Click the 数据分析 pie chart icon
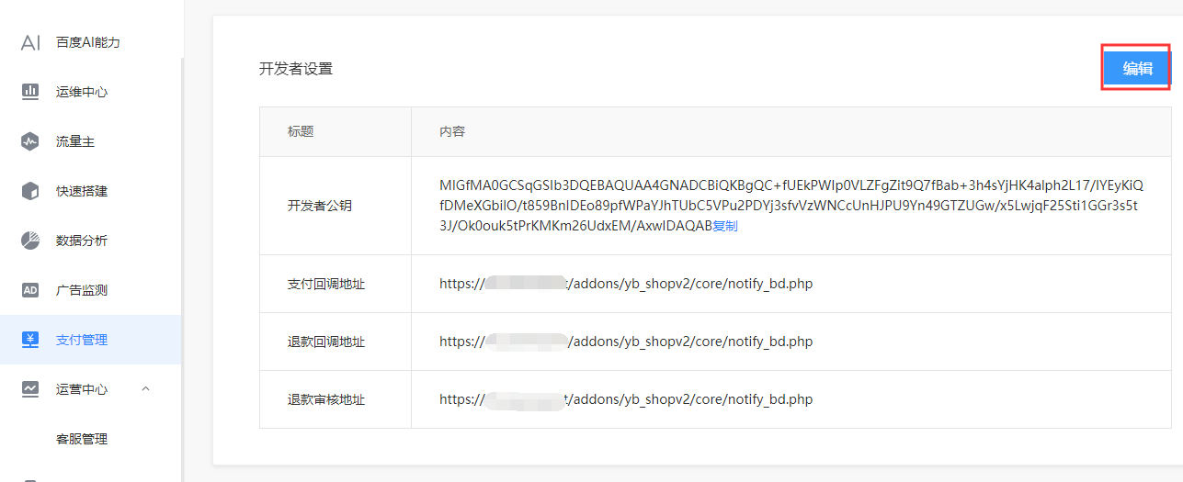Image resolution: width=1183 pixels, height=482 pixels. 30,241
